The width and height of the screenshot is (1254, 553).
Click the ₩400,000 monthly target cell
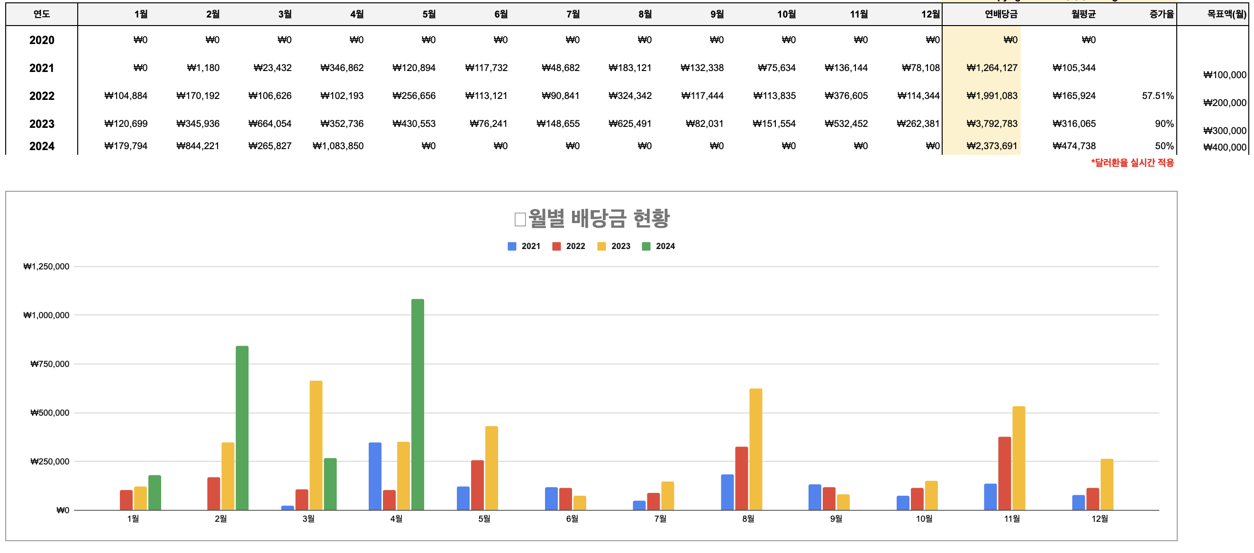(1224, 147)
